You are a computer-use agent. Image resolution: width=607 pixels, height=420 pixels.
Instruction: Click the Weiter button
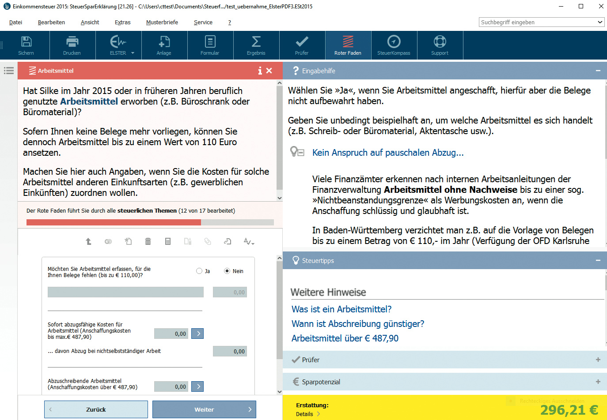click(x=204, y=409)
